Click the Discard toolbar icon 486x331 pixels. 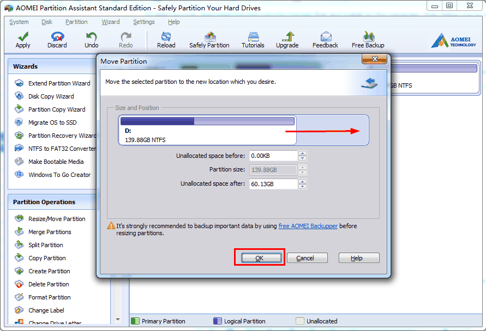(57, 37)
